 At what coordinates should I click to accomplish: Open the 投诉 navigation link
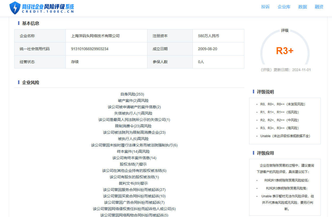(x=265, y=7)
